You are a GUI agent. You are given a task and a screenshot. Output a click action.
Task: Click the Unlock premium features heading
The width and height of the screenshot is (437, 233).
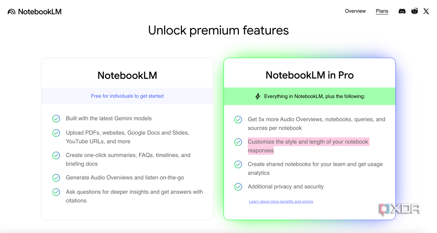coord(218,30)
